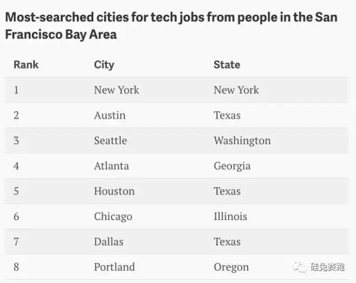Screen dimensions: 356x283
Task: Select the Seattle city cell
Action: 110,141
